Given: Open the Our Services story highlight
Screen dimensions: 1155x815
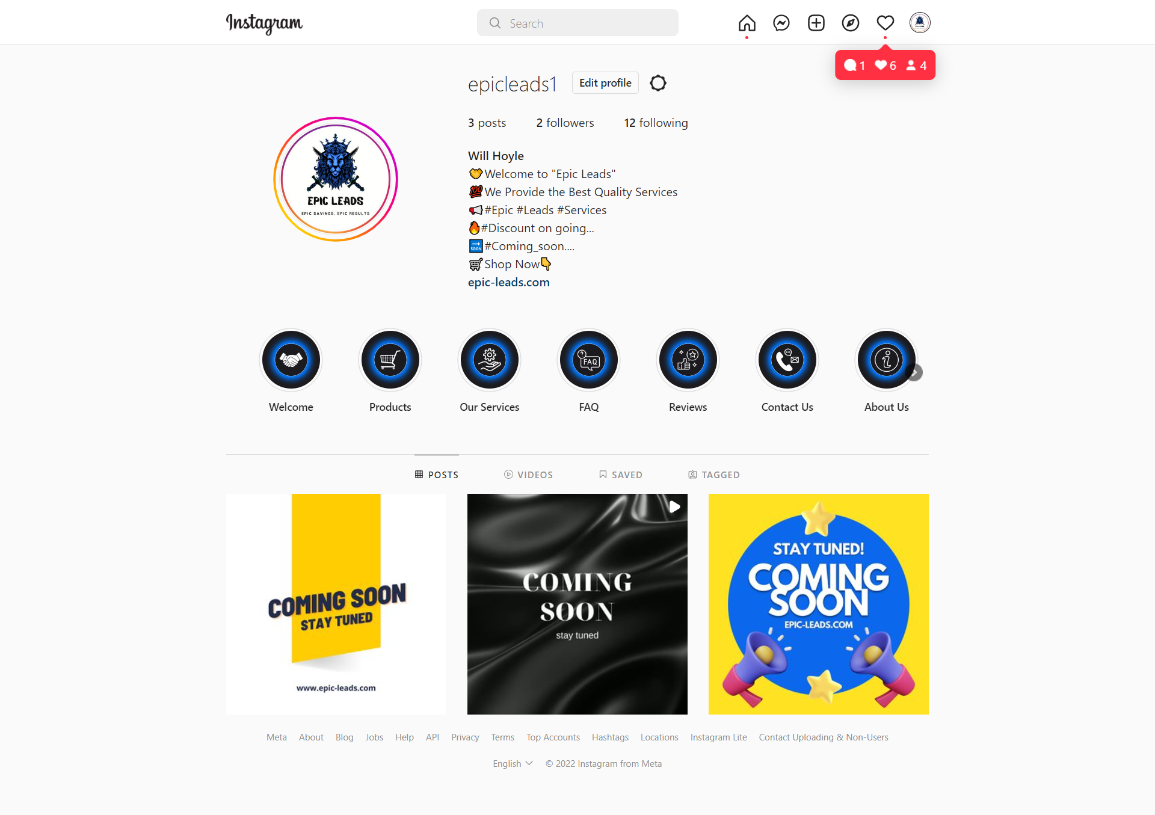Looking at the screenshot, I should click(x=490, y=360).
